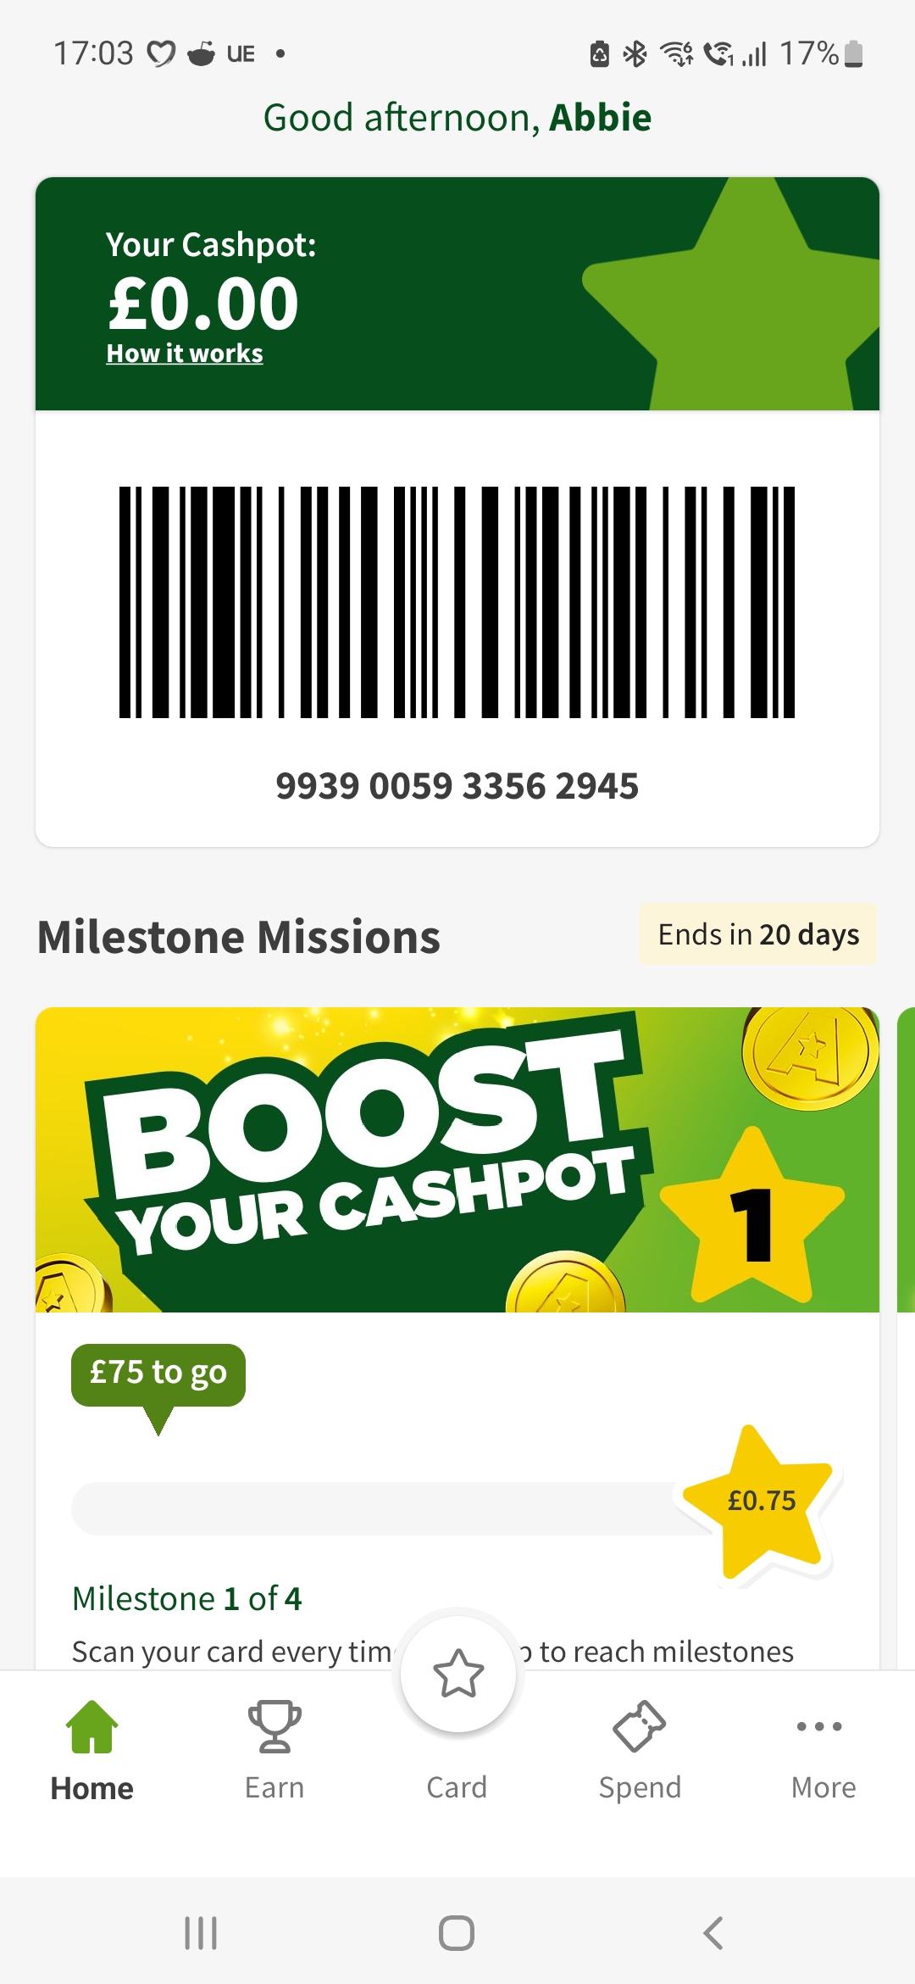Tap the £0.75 reward star
The image size is (915, 1984).
(762, 1501)
